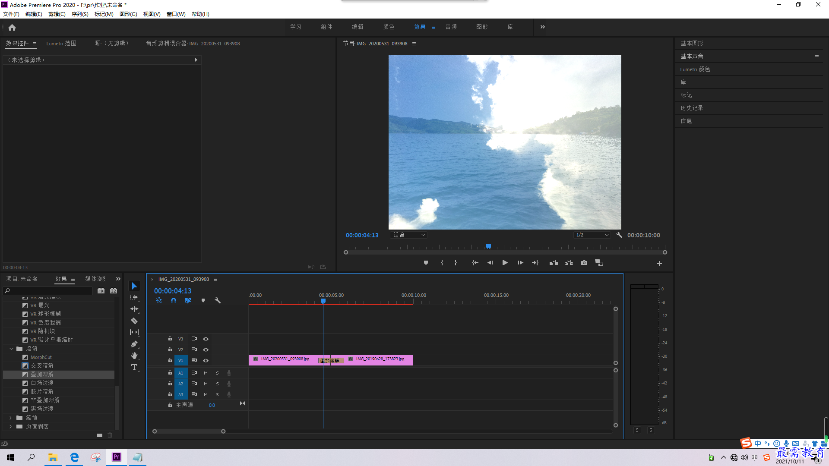Select the Hand tool

(x=134, y=356)
